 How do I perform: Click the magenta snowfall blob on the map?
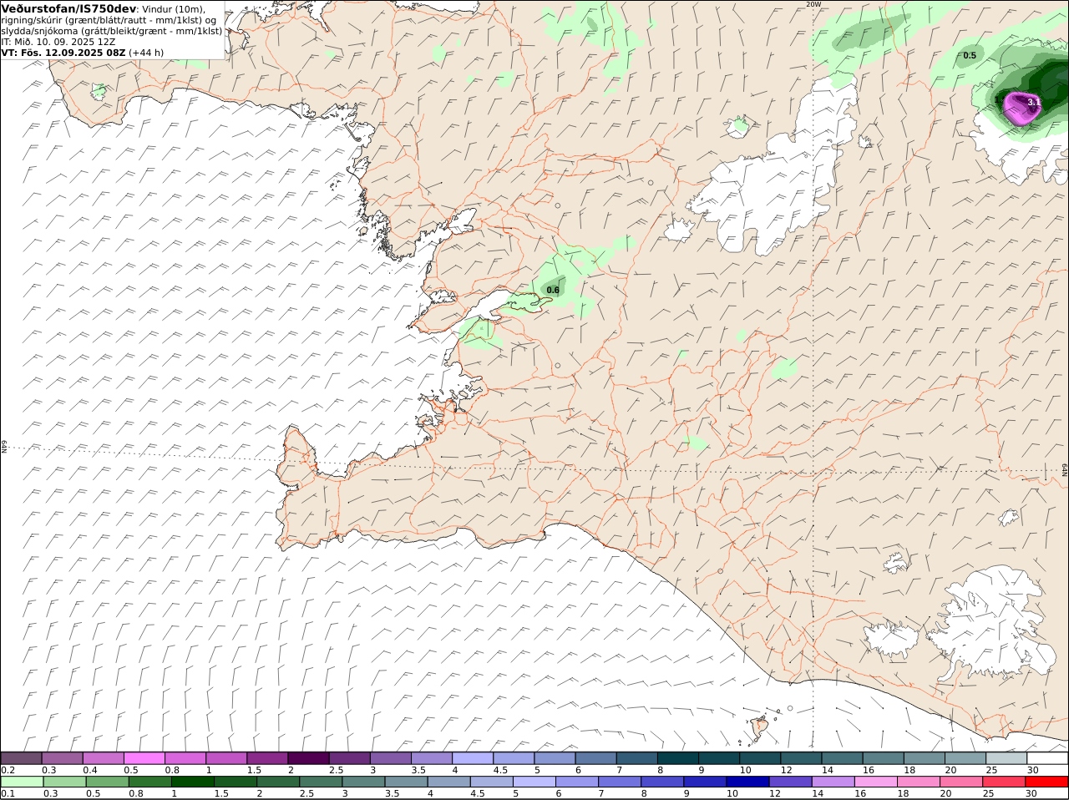click(x=1021, y=109)
